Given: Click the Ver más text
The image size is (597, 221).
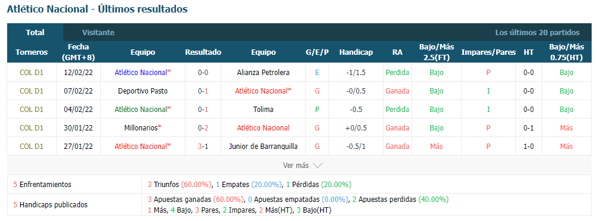Looking at the screenshot, I should pos(296,166).
